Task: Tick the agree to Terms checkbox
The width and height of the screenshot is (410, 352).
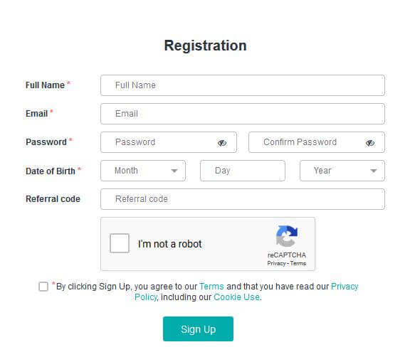Action: [43, 287]
